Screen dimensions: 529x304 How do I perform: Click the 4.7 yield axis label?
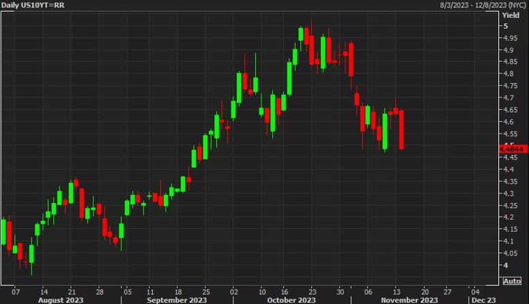(x=509, y=97)
